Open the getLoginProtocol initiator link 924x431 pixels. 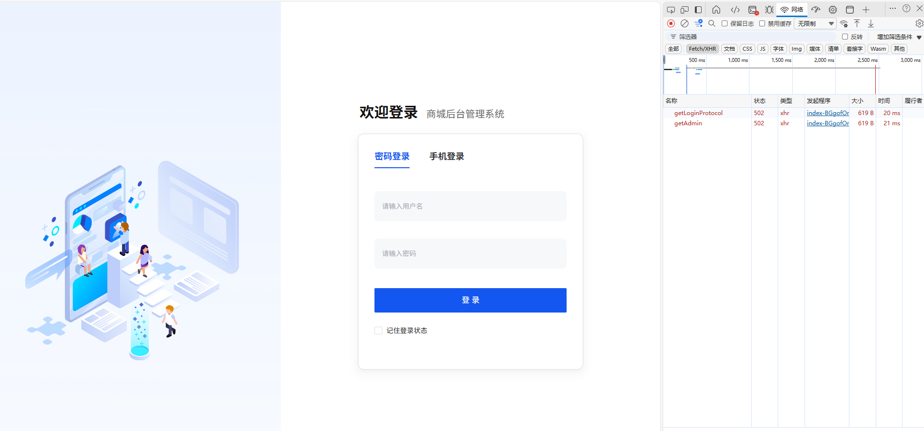click(827, 113)
